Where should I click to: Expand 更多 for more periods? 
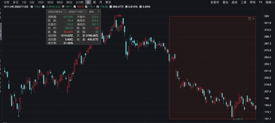click(x=108, y=2)
